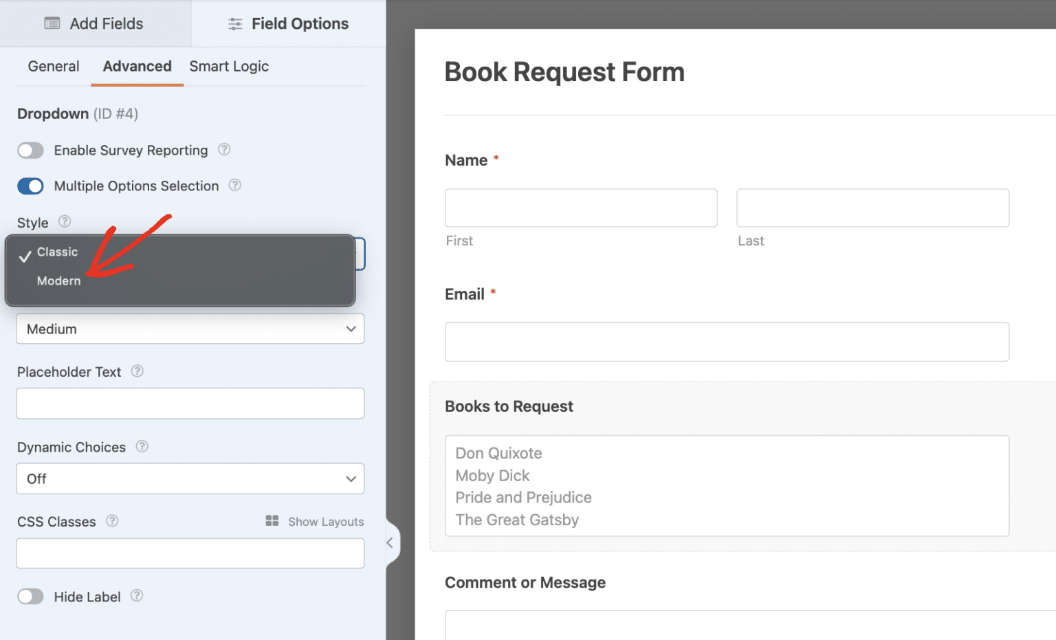
Task: Switch to the General tab
Action: click(x=53, y=66)
